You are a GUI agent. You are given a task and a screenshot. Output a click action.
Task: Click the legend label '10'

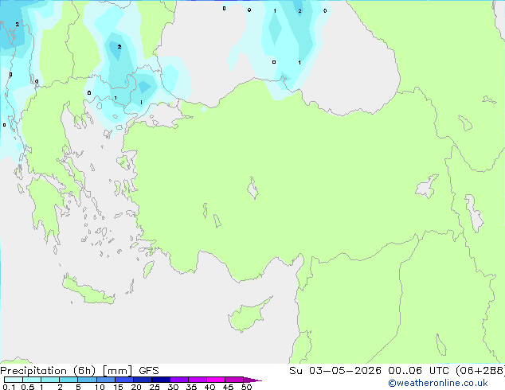click(100, 387)
